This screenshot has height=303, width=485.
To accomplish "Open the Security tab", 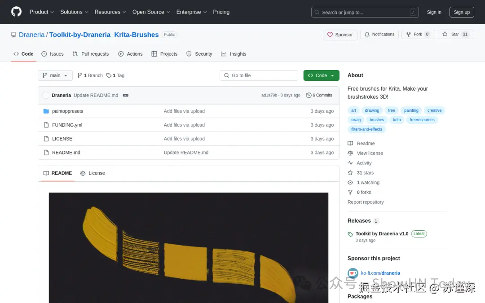I will click(x=199, y=54).
